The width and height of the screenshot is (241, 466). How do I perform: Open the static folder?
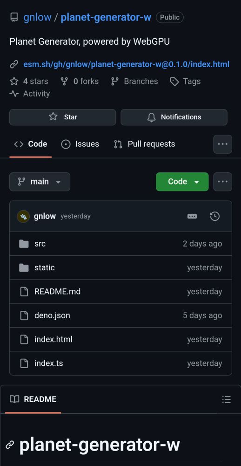[x=45, y=267]
